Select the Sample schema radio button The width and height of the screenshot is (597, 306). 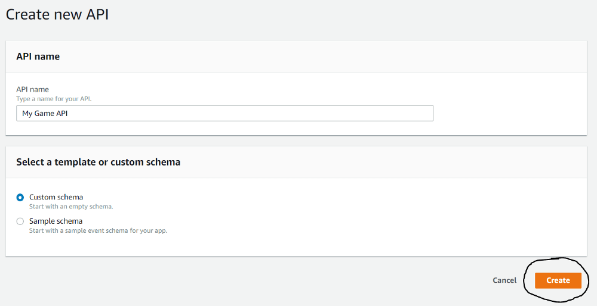pyautogui.click(x=20, y=221)
